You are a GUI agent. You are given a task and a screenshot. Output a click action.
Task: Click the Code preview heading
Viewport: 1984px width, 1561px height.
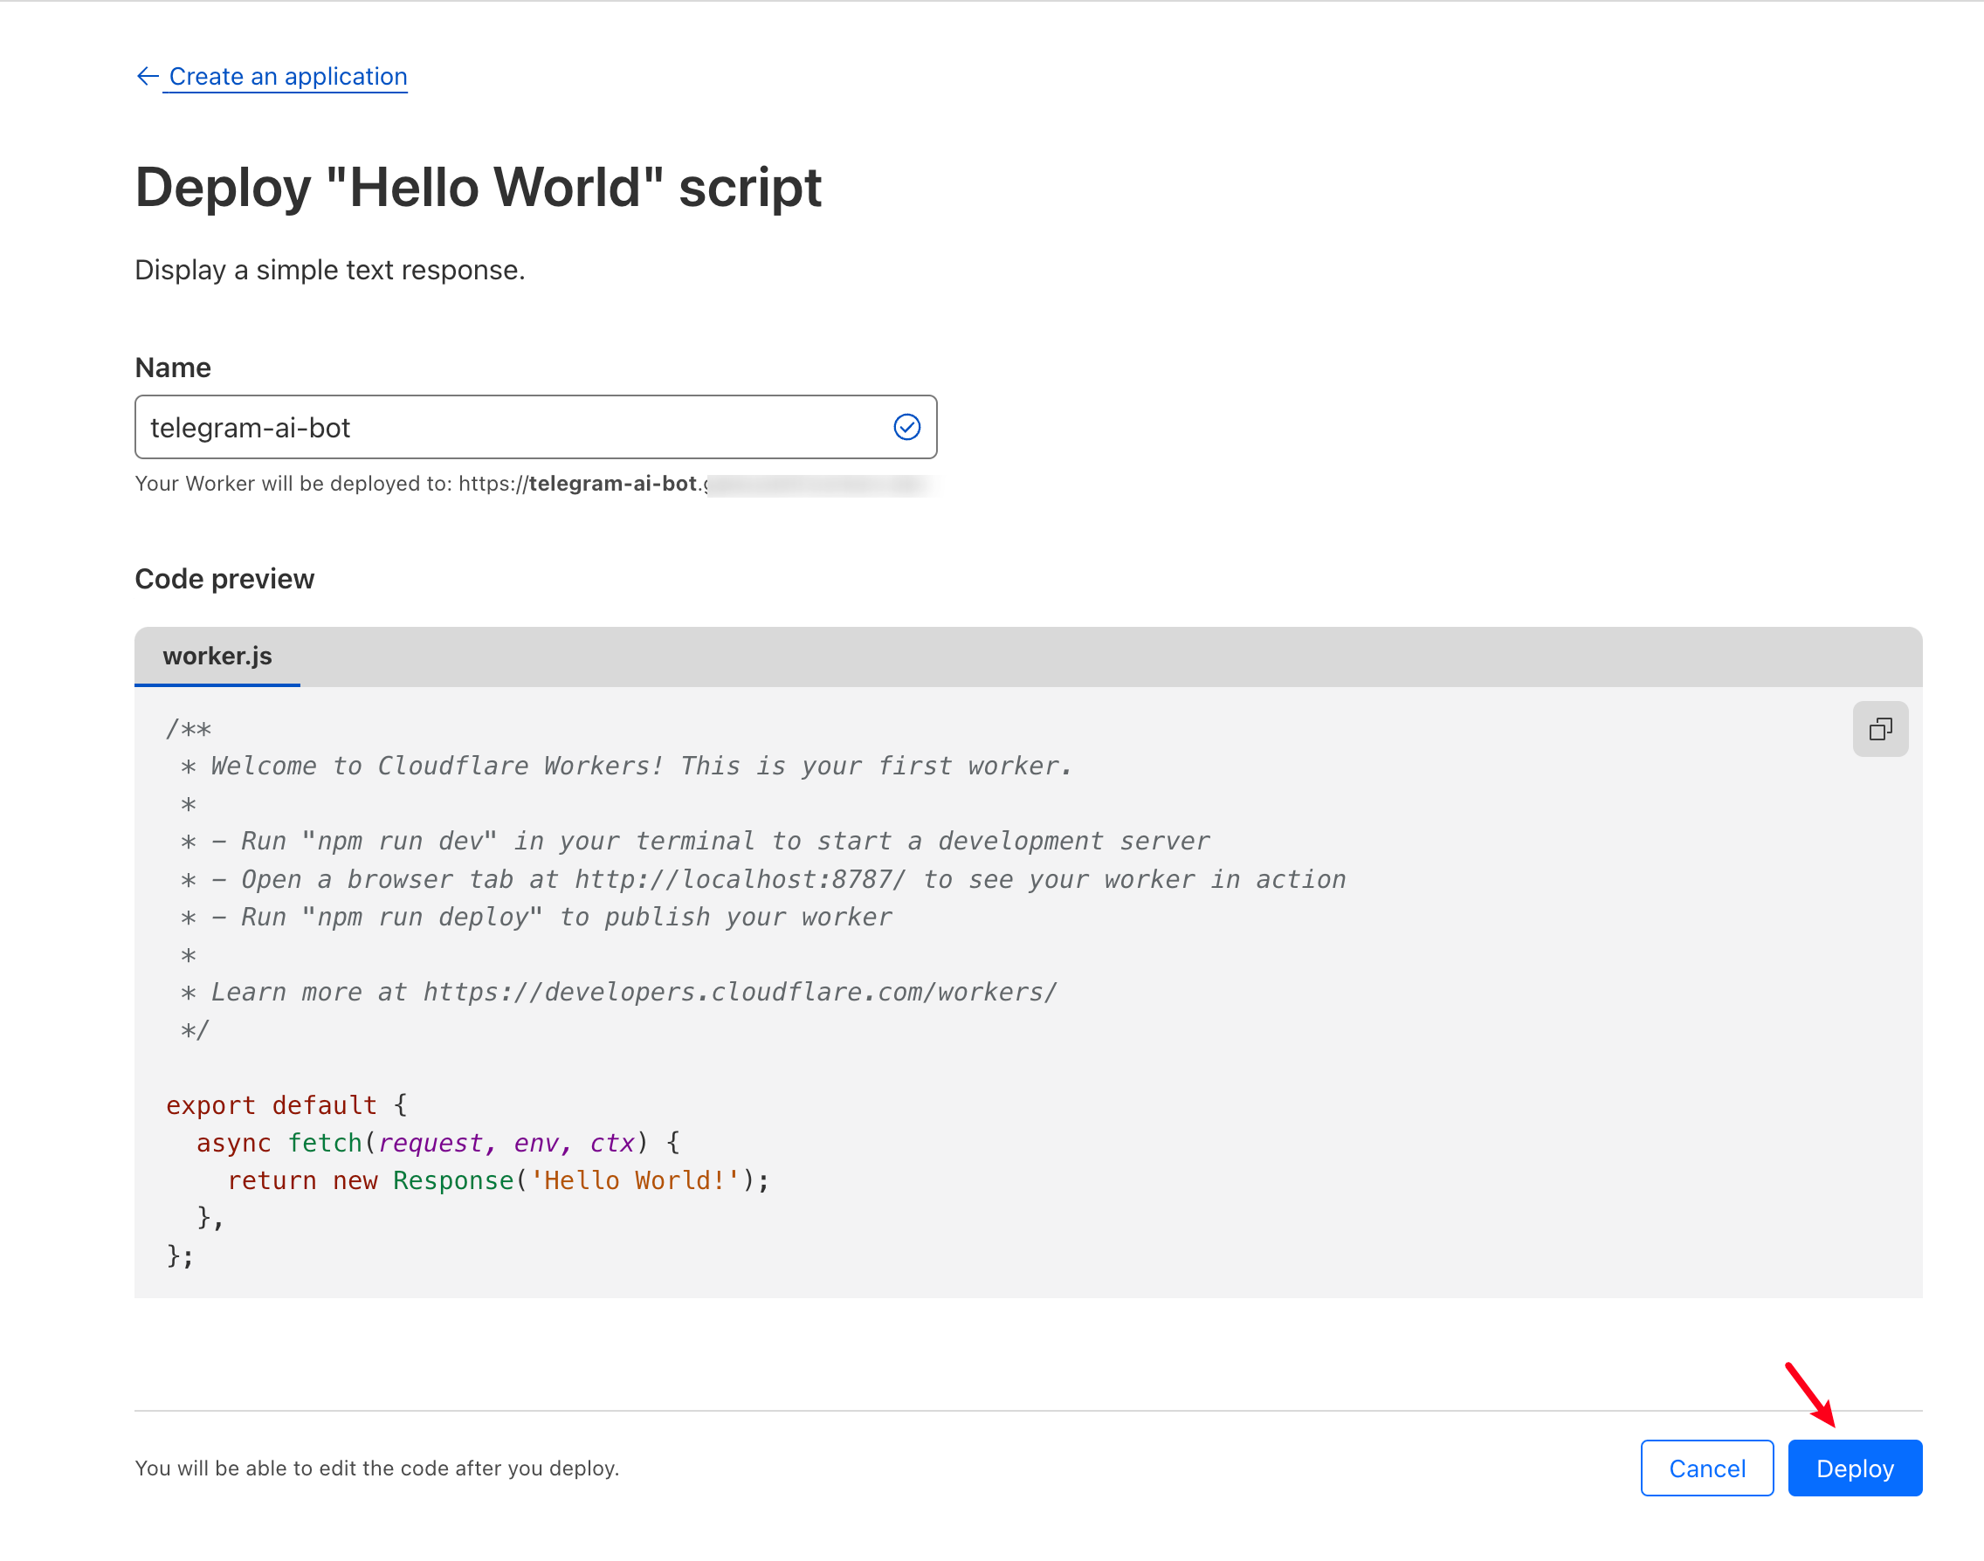pyautogui.click(x=224, y=580)
